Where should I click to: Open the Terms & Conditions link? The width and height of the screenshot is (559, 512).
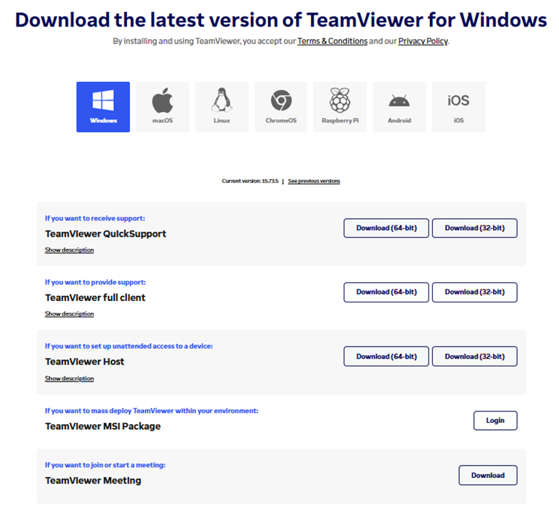pyautogui.click(x=332, y=41)
